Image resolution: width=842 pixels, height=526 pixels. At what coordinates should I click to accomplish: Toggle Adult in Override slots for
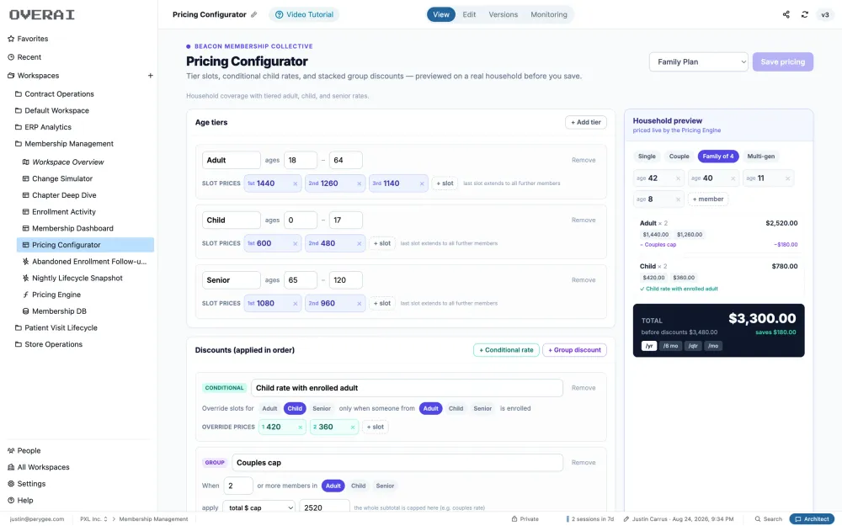269,408
